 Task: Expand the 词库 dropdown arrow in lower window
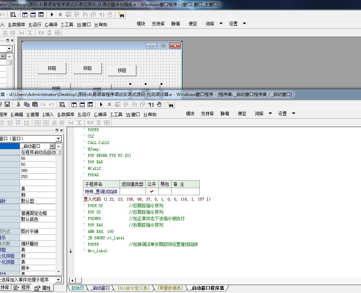click(270, 114)
